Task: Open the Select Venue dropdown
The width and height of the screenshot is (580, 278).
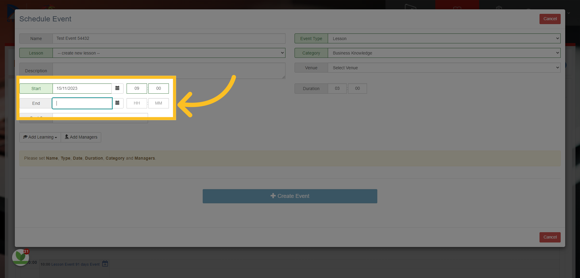Action: [444, 68]
